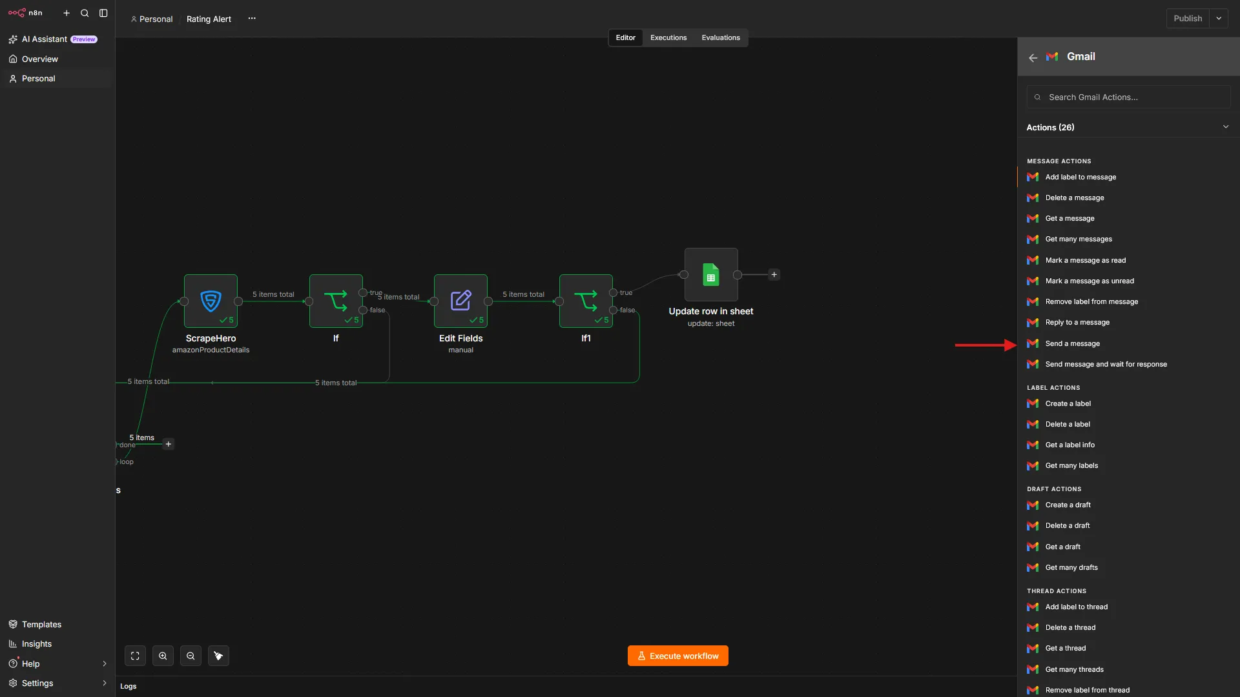The width and height of the screenshot is (1240, 697).
Task: Click the Search Gmail Actions field
Action: [1128, 97]
